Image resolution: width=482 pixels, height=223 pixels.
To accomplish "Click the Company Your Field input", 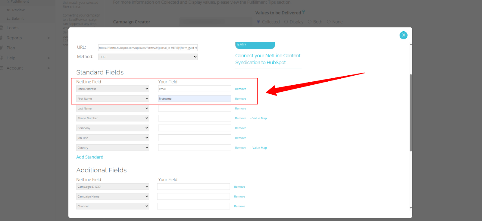I will pyautogui.click(x=194, y=128).
